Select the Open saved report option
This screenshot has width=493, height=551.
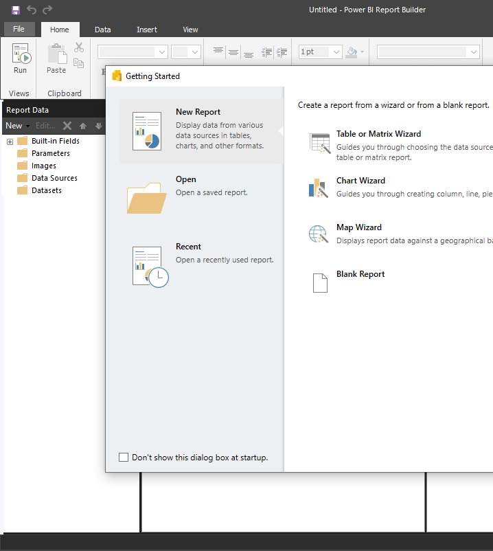(185, 180)
